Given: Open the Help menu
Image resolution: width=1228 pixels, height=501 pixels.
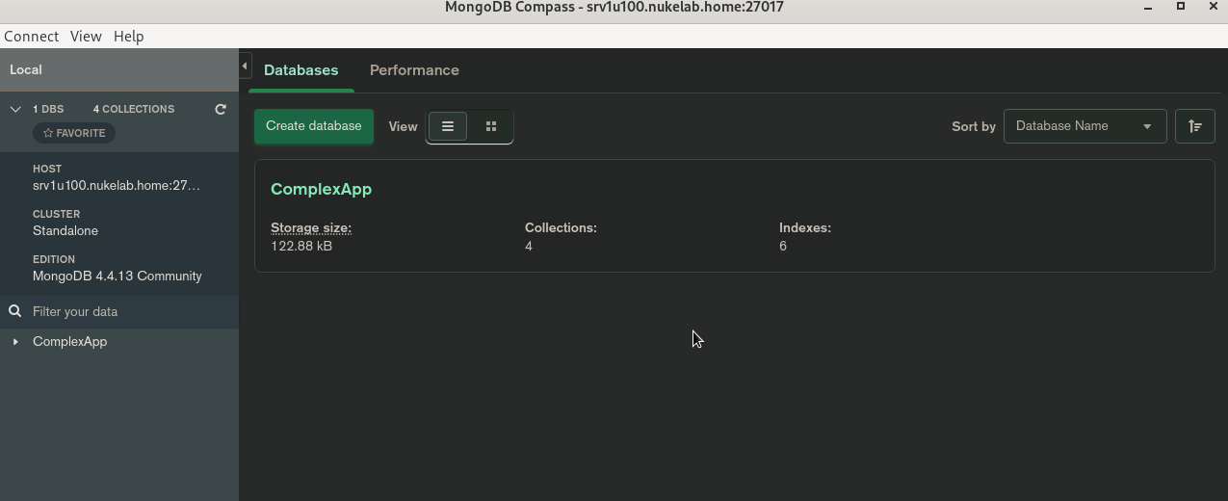Looking at the screenshot, I should (x=128, y=36).
